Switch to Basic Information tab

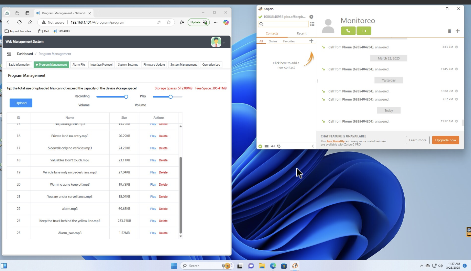pyautogui.click(x=19, y=65)
